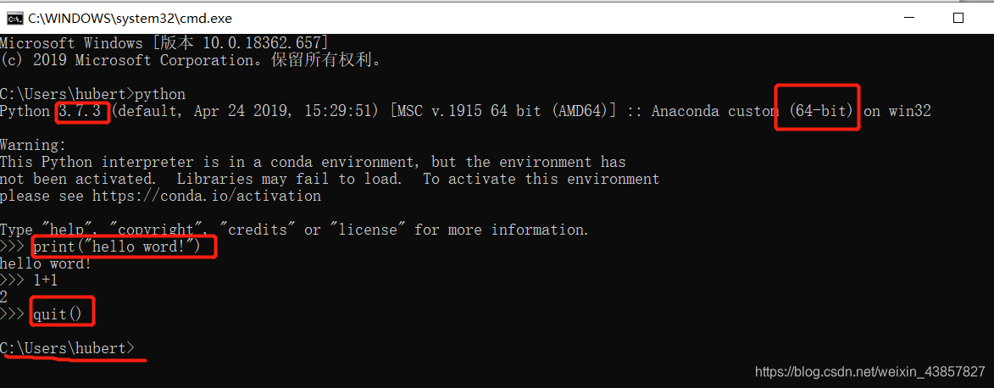The width and height of the screenshot is (994, 388).
Task: Click the 2019 Microsoft Corporation copyright line
Action: pos(191,60)
